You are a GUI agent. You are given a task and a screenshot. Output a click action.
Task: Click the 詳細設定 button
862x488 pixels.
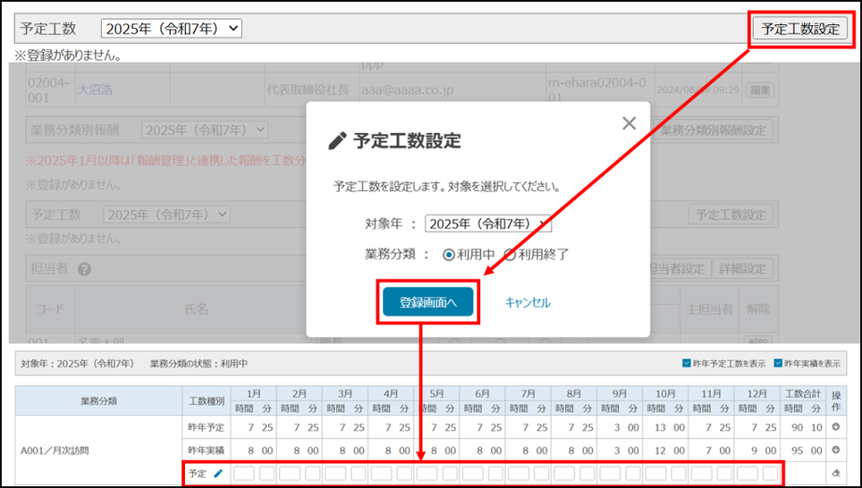tap(744, 269)
